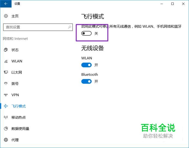Click the 拨号 dial-up phone icon

(x=6, y=84)
